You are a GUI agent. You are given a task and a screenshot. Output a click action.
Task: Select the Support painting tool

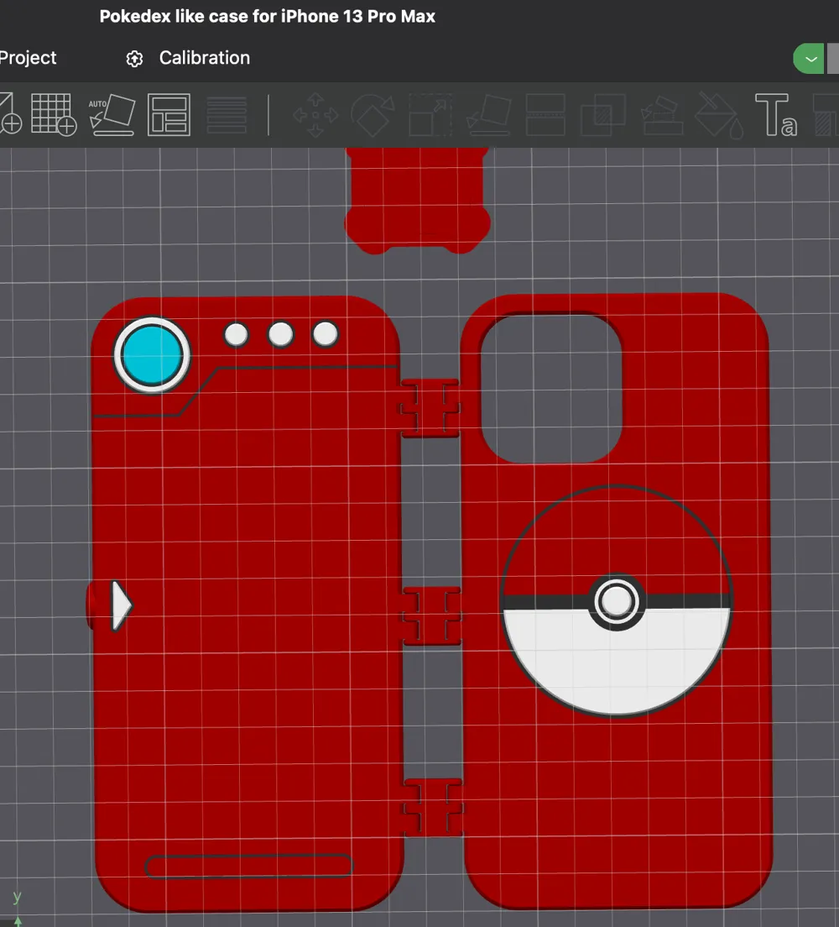click(x=662, y=115)
